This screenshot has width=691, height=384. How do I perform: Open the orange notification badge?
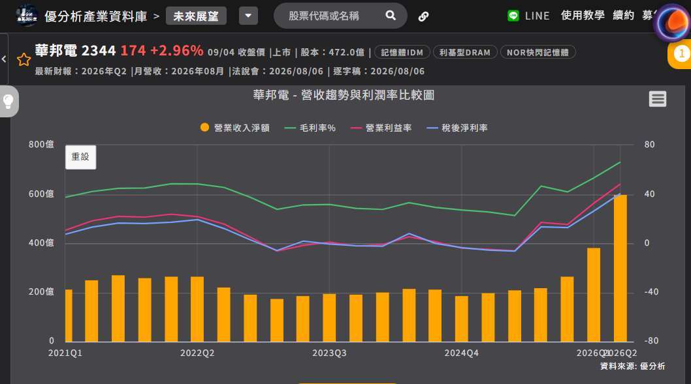click(x=681, y=53)
